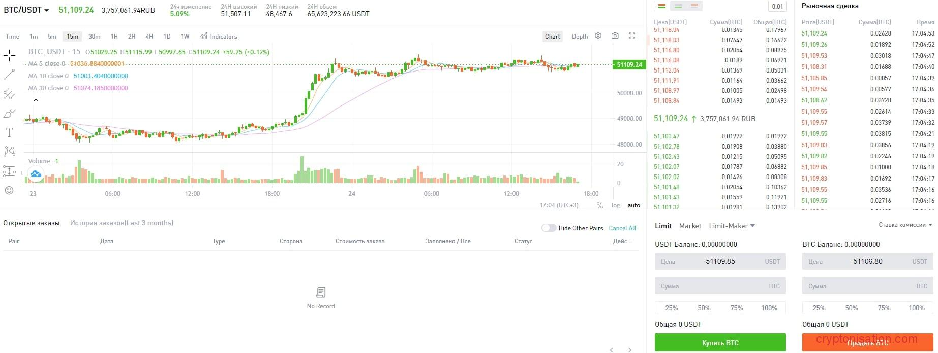Click the Cancel All link

(x=622, y=228)
